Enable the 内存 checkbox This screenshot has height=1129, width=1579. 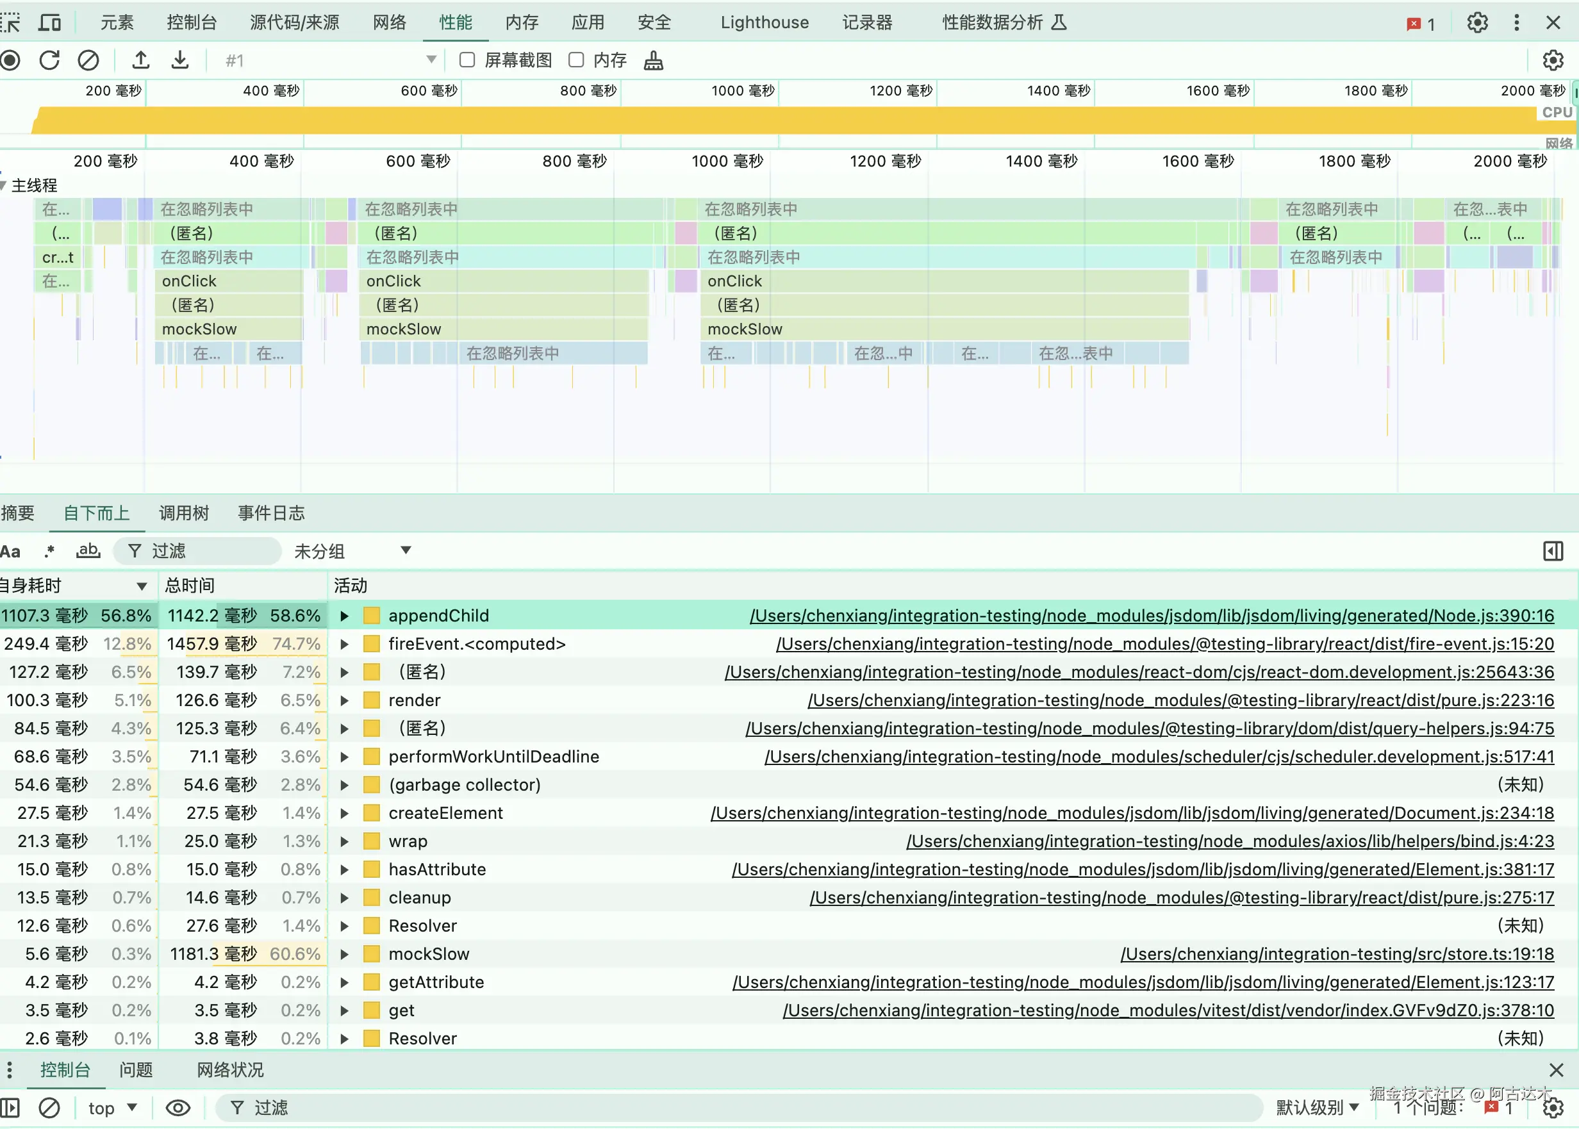[x=575, y=60]
